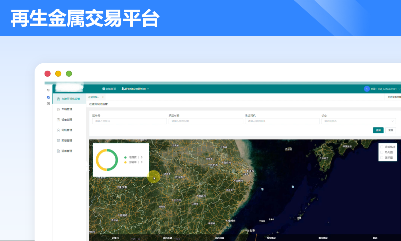Focus the 运单号 input field
This screenshot has width=401, height=241.
(129, 121)
